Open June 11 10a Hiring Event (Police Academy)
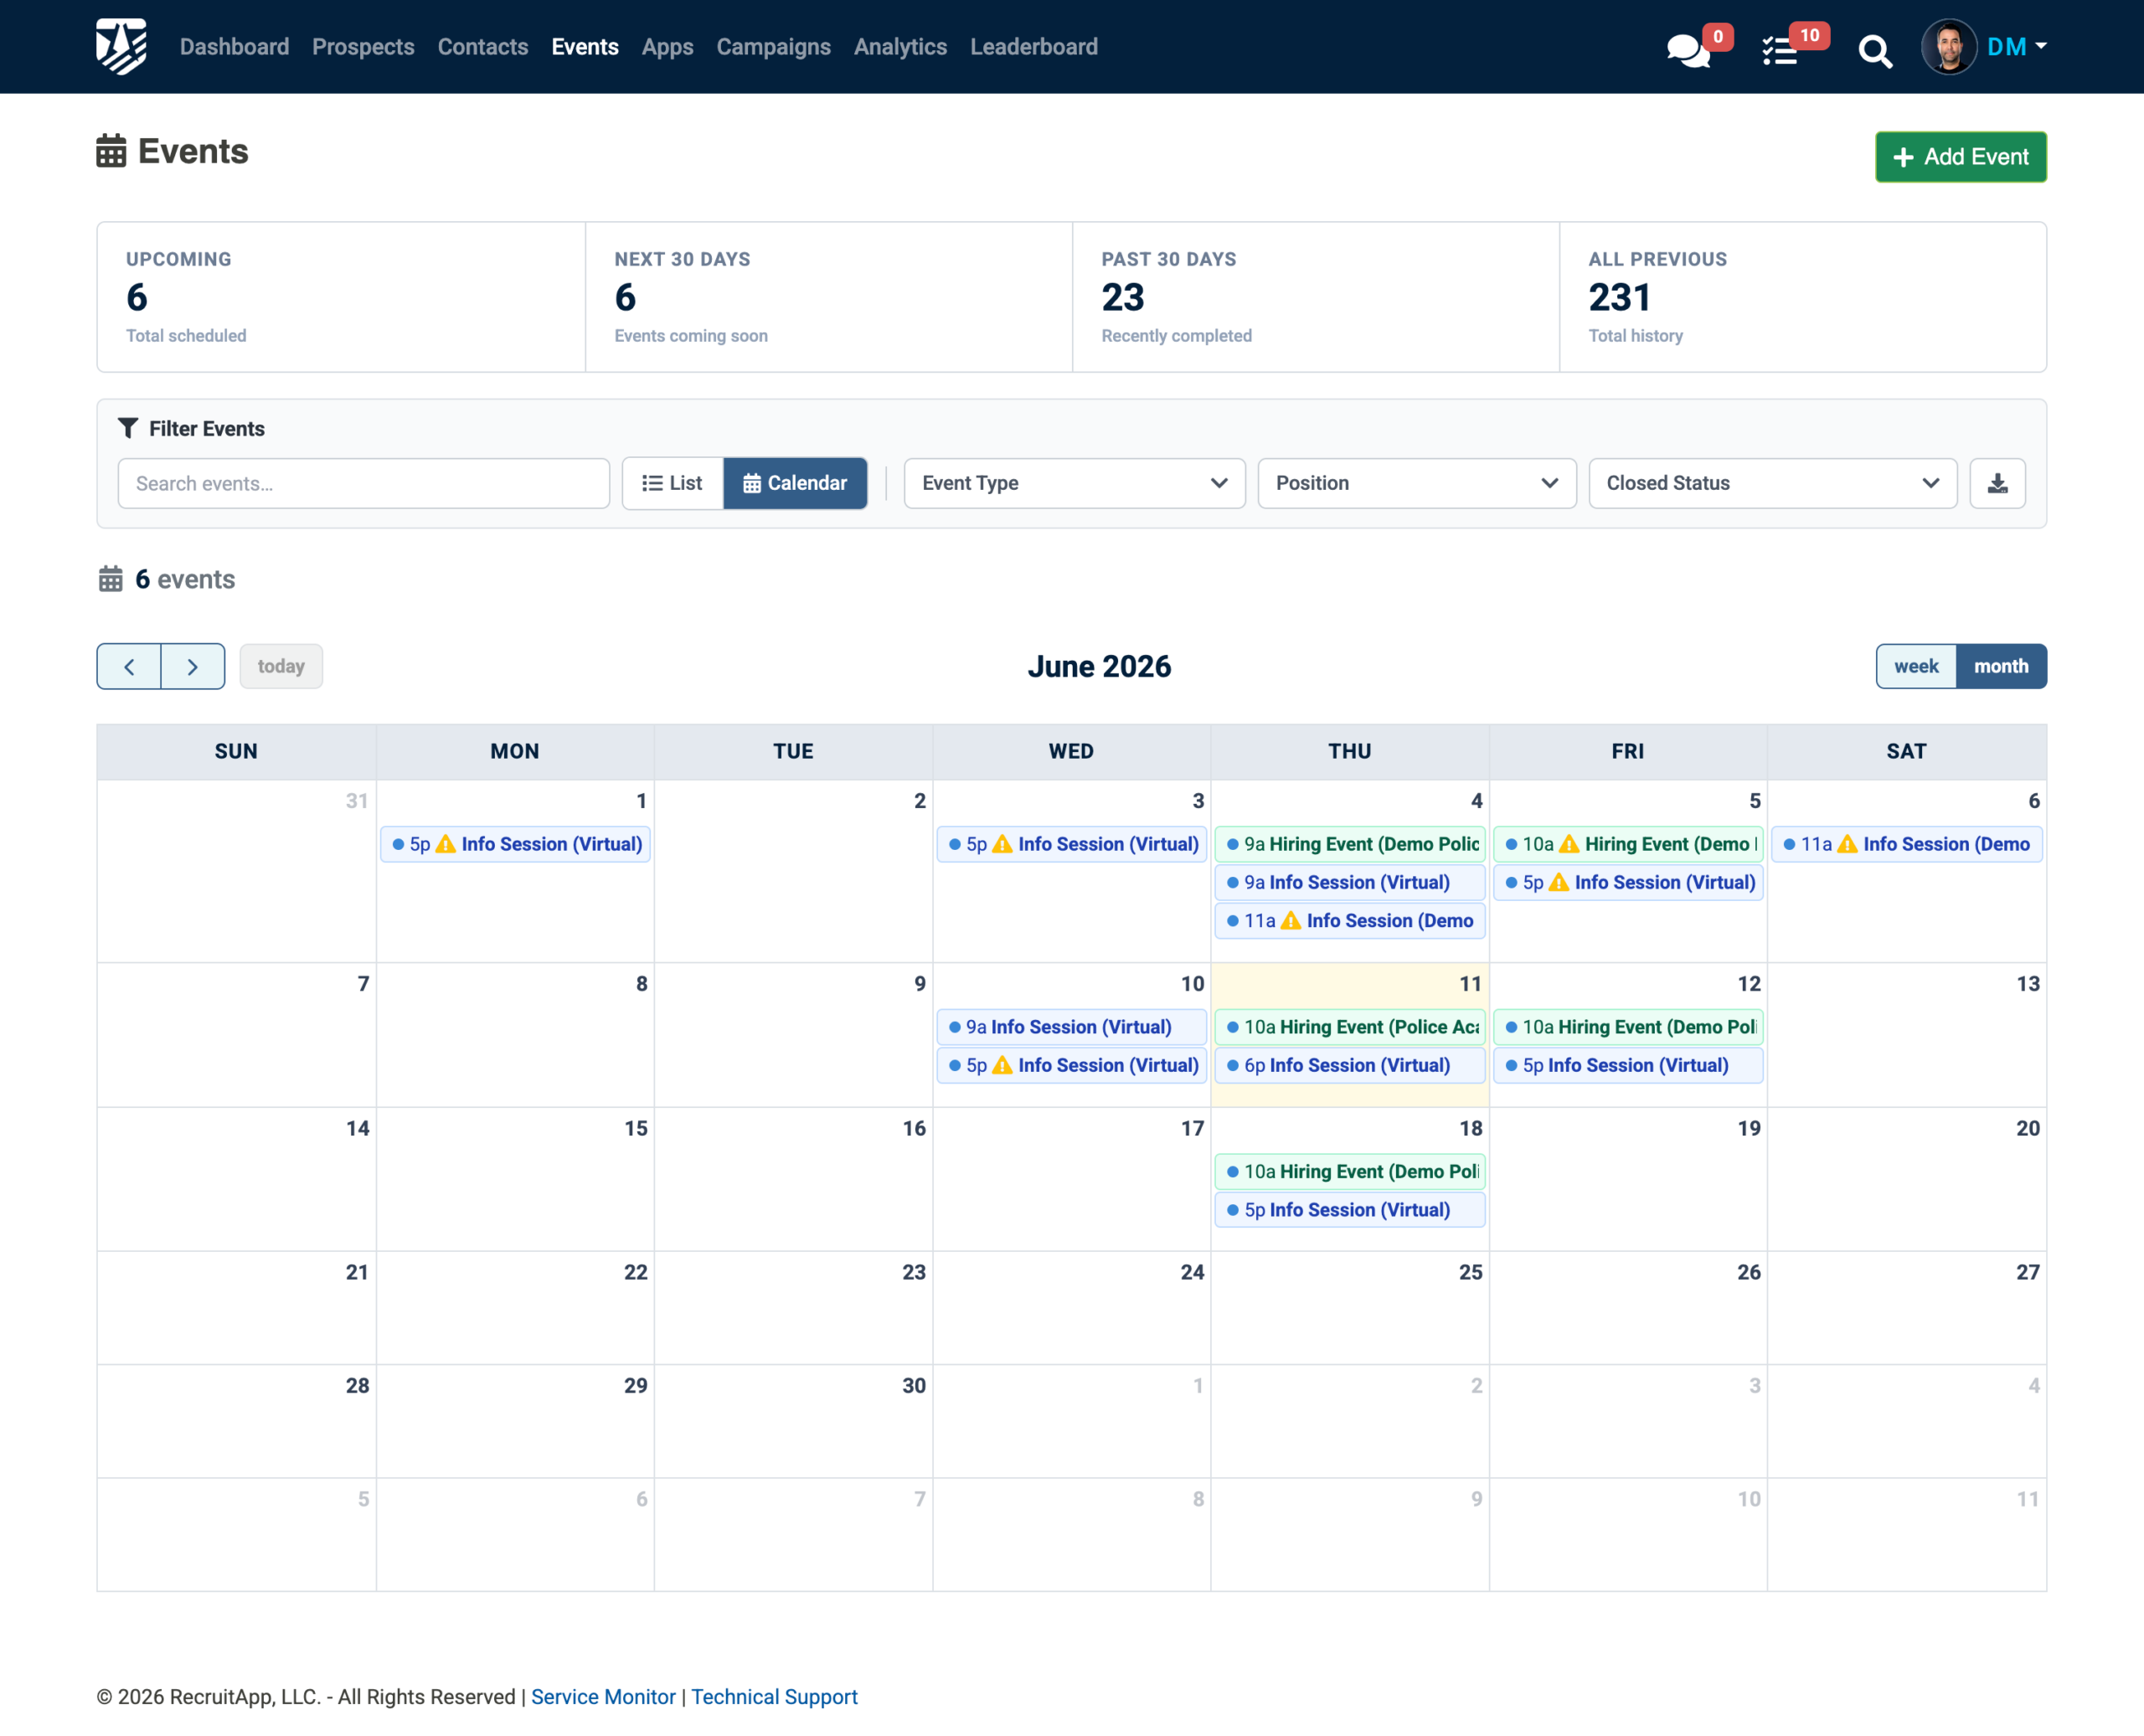This screenshot has width=2144, height=1736. coord(1349,1027)
